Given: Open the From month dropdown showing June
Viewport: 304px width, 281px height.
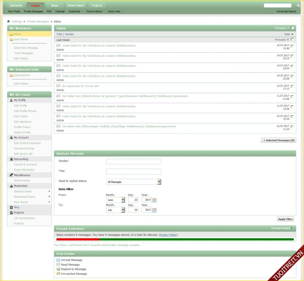Looking at the screenshot, I should (x=115, y=200).
